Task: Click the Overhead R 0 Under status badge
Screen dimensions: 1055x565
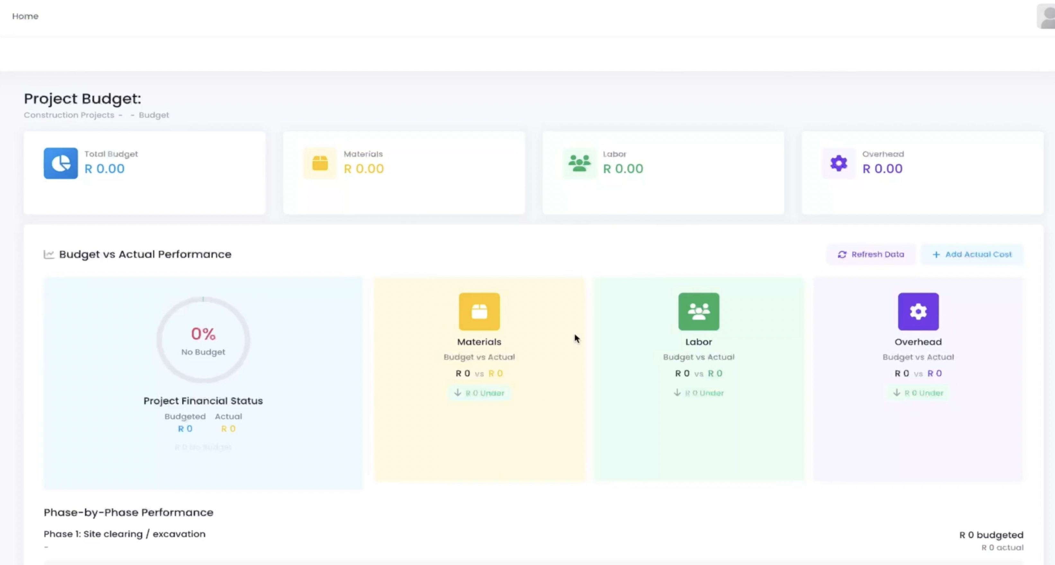Action: pos(918,393)
